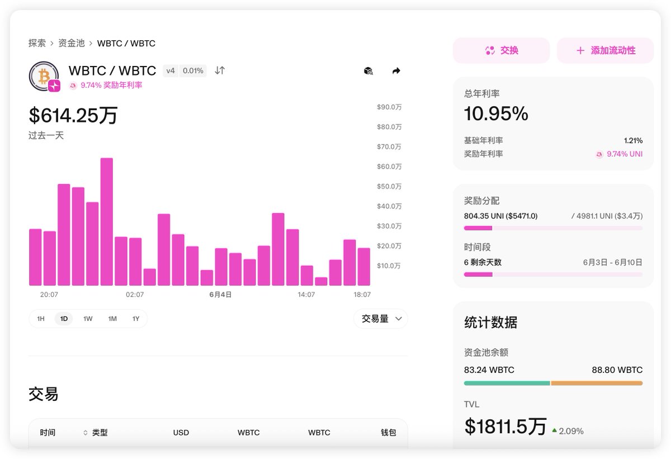Click 804.35 UNI ($5471.0) text
Image resolution: width=671 pixels, height=459 pixels.
[501, 216]
